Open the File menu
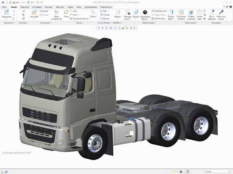The width and height of the screenshot is (233, 174). (4, 7)
